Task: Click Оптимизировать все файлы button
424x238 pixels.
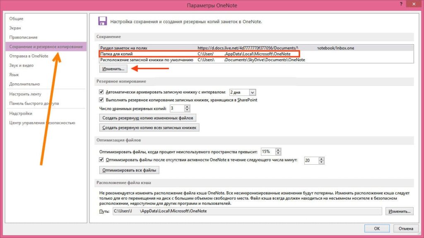Action: pyautogui.click(x=129, y=170)
